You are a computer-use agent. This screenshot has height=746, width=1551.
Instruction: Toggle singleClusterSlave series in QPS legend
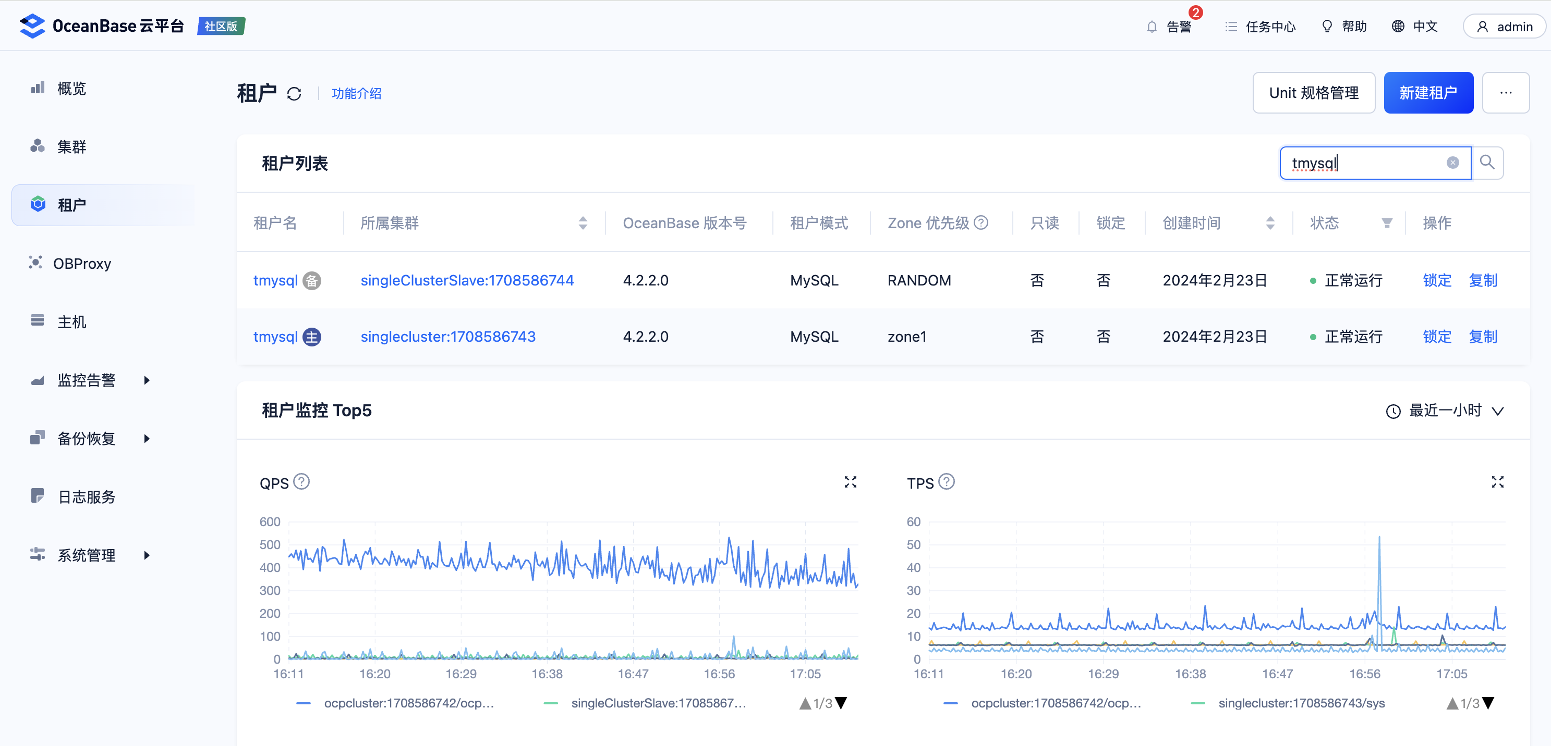[658, 703]
